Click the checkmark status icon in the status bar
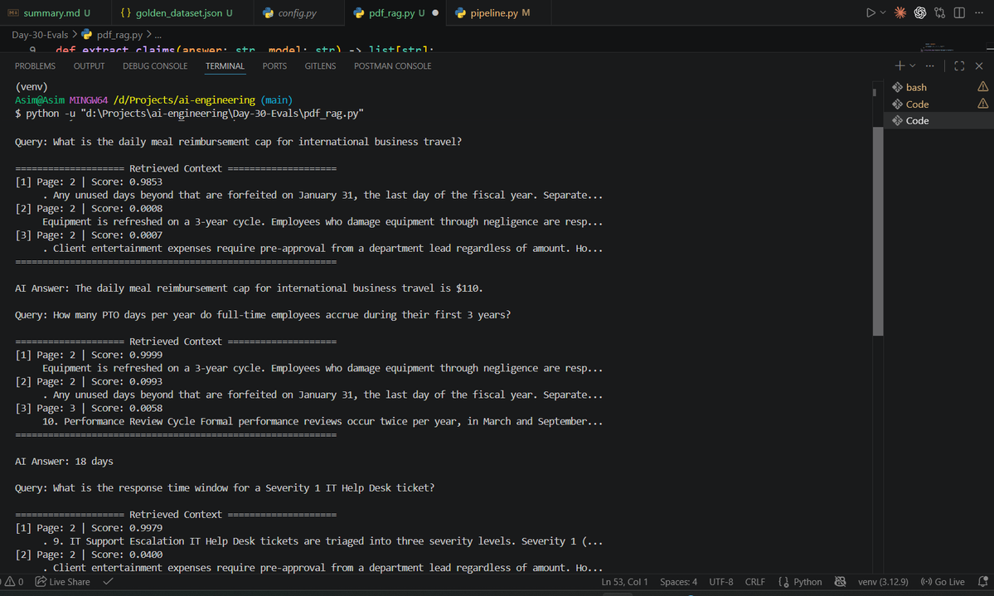 click(109, 581)
